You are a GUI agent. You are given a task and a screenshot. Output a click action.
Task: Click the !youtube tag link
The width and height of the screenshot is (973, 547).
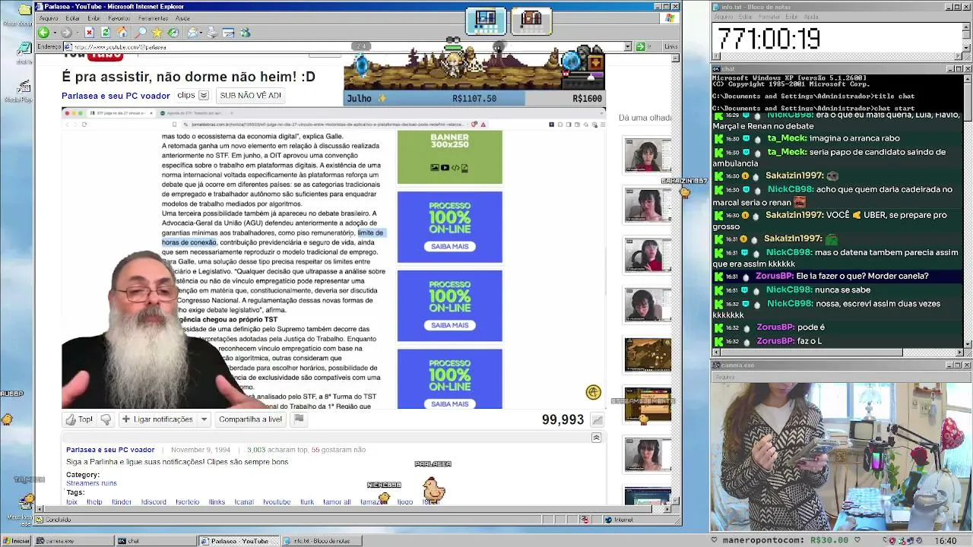pos(277,502)
